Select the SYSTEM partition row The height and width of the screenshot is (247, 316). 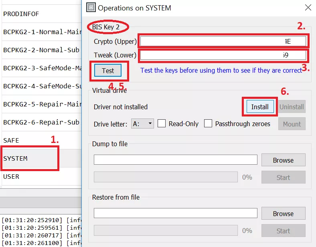(30, 158)
